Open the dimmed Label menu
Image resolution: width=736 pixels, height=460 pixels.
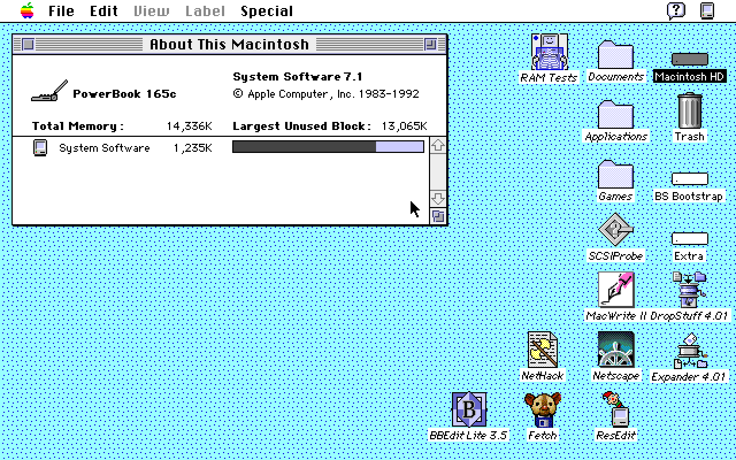[205, 11]
